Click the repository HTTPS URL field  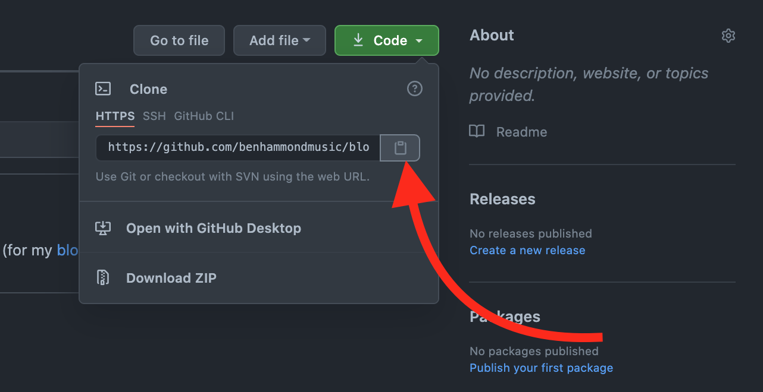pos(238,148)
